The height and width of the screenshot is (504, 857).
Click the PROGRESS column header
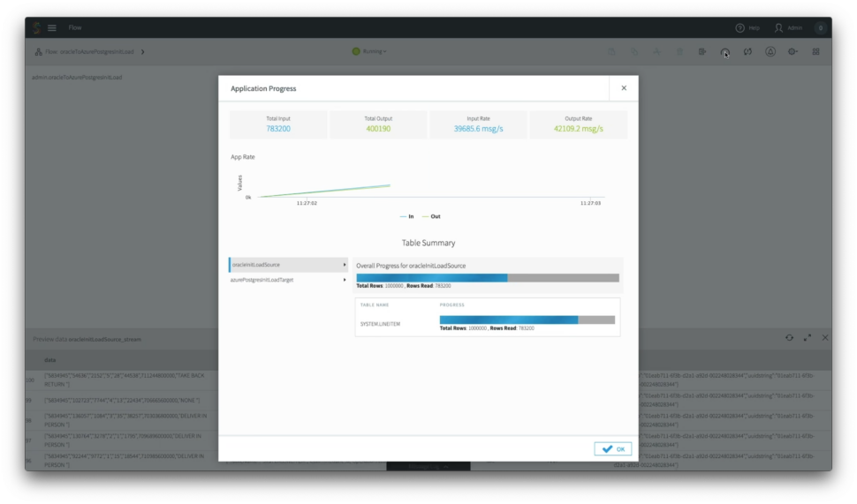point(452,305)
